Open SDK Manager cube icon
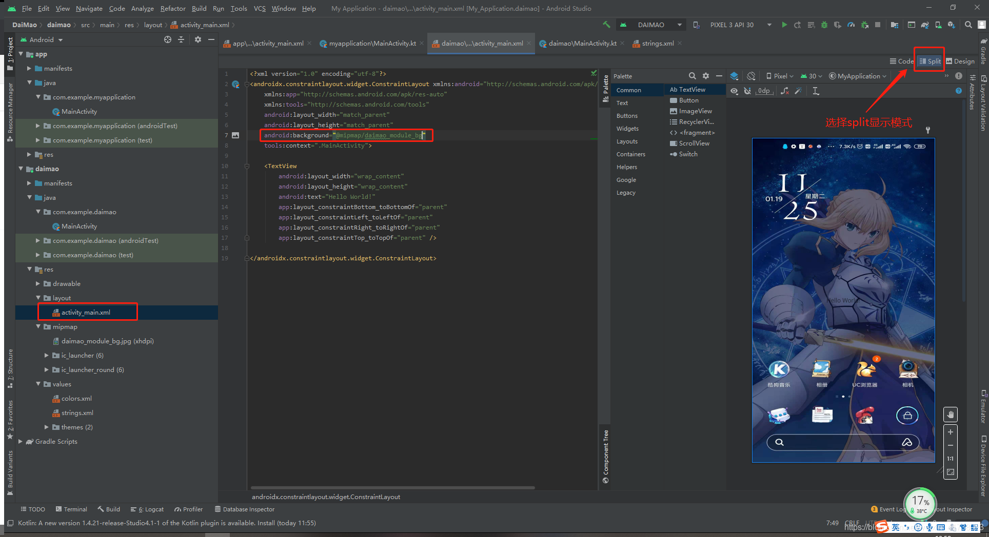Screen dimensions: 989x537 952,25
